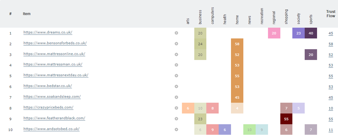Image resolution: width=338 pixels, height=135 pixels.
Task: Click gear icon for dreams.co.uk row
Action: point(176,33)
